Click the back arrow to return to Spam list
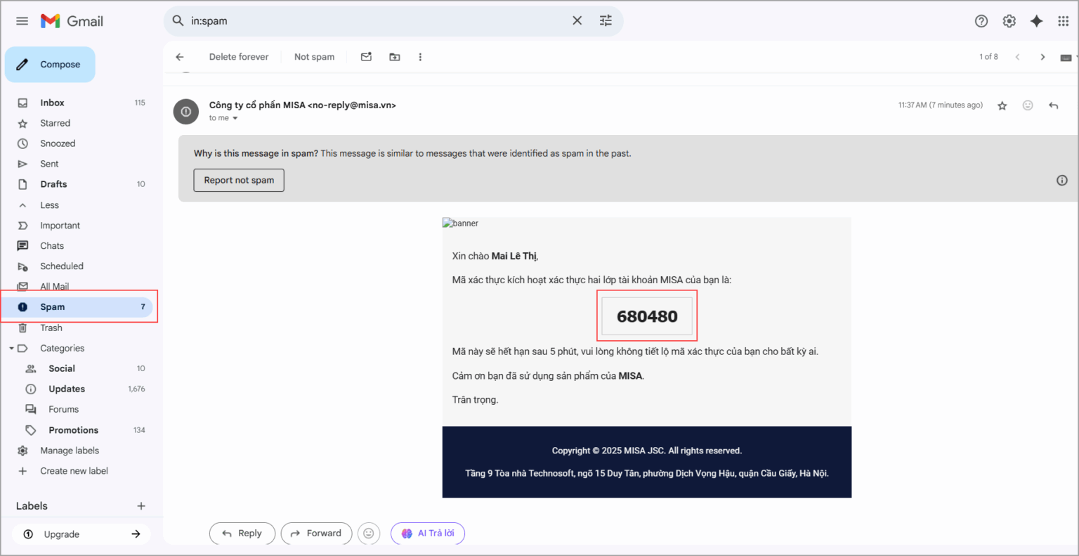Screen dimensions: 1079x556 pos(180,57)
